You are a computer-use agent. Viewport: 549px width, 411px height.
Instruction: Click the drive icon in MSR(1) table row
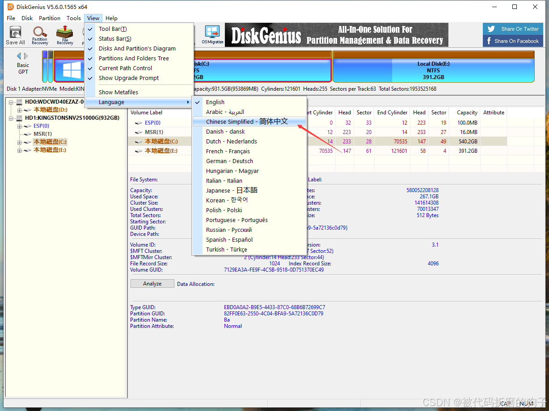(139, 132)
